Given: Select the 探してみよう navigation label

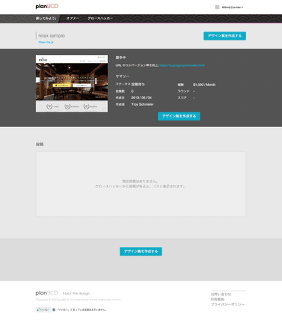Looking at the screenshot, I should [46, 18].
